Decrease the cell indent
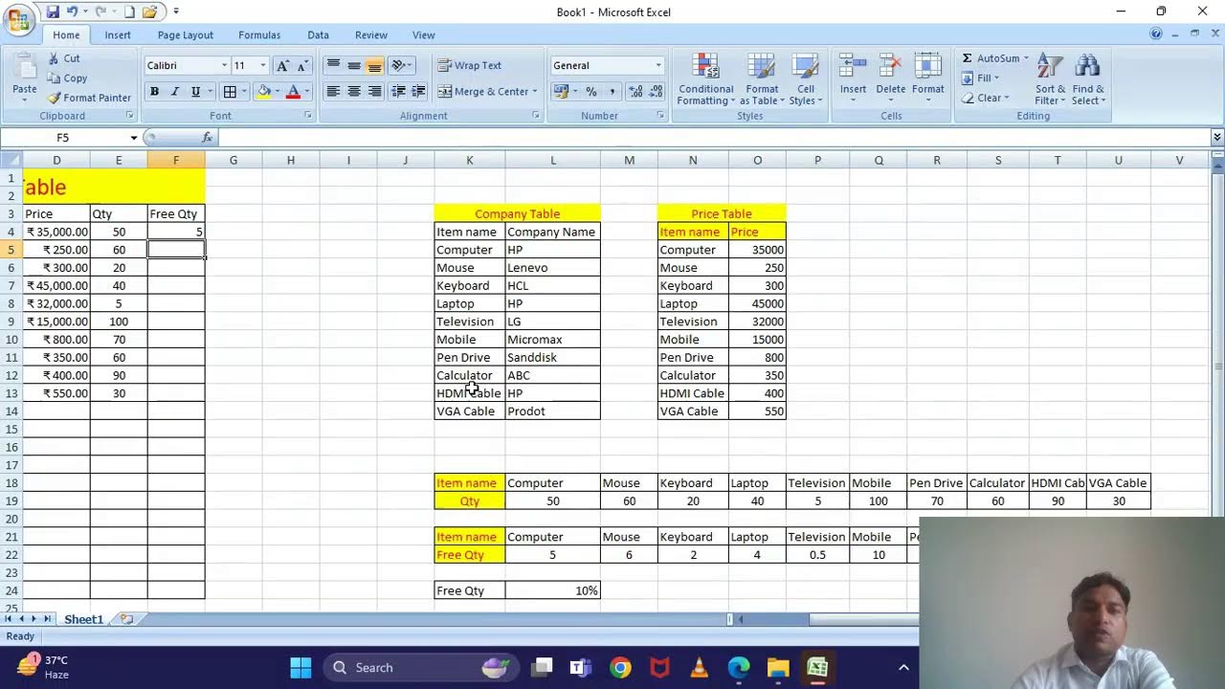1225x689 pixels. tap(398, 92)
